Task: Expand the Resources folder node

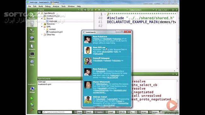Action: point(42,24)
